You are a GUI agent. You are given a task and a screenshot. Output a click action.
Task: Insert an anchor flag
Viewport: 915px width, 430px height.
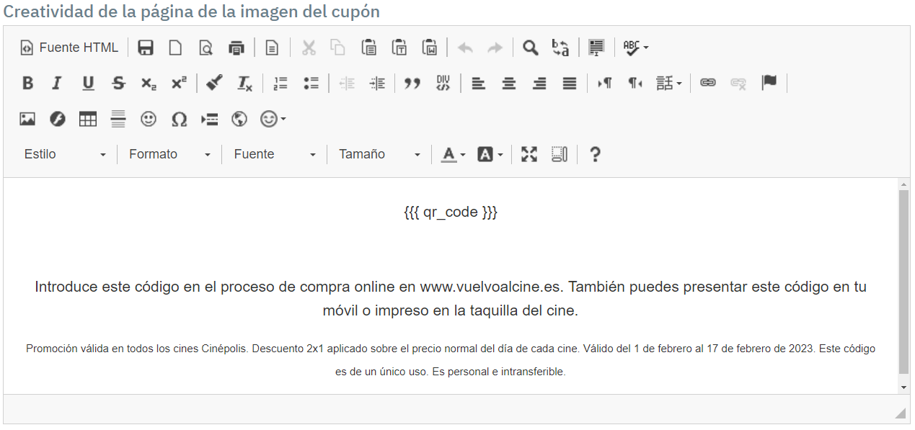(x=769, y=83)
